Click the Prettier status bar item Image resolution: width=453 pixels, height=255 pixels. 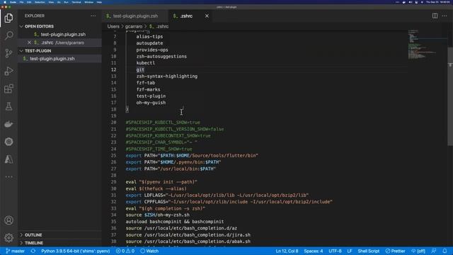pyautogui.click(x=395, y=251)
